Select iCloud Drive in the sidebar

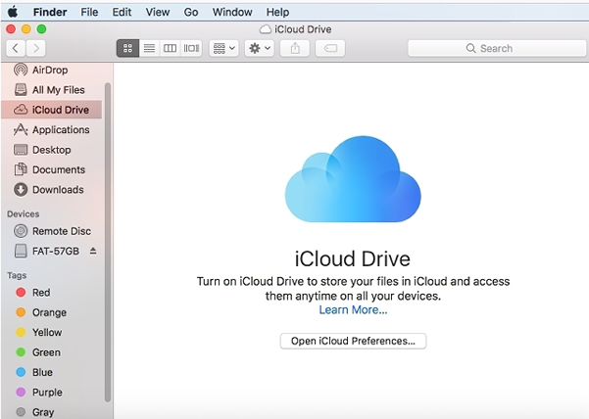(52, 110)
